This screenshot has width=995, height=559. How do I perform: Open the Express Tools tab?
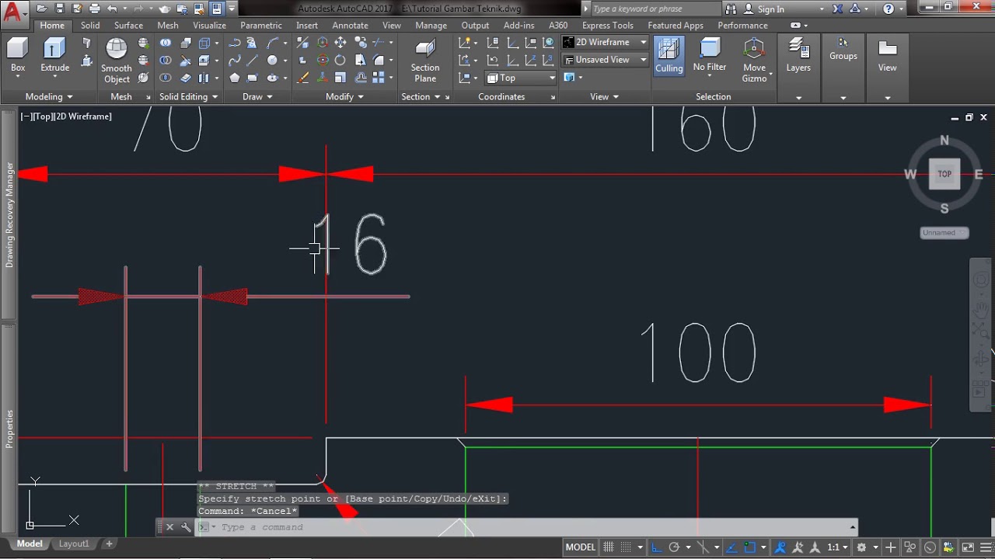point(608,26)
